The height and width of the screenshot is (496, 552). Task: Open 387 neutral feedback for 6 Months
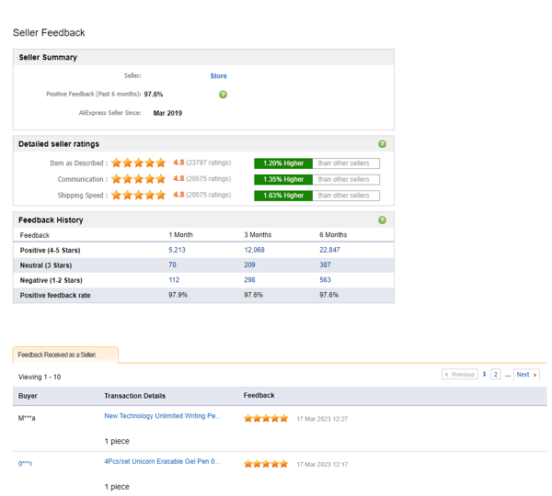325,265
